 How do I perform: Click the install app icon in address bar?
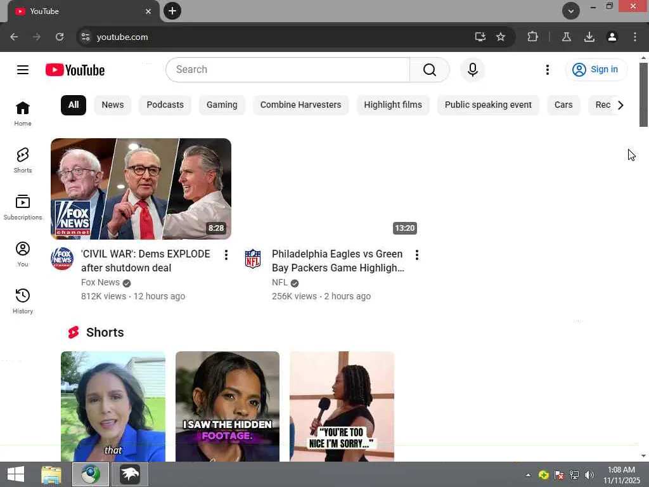[x=480, y=37]
